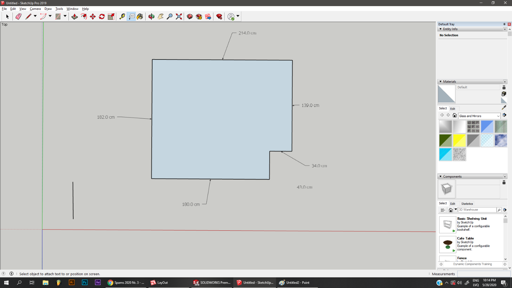This screenshot has width=512, height=288.
Task: Select the Move tool
Action: click(x=93, y=17)
